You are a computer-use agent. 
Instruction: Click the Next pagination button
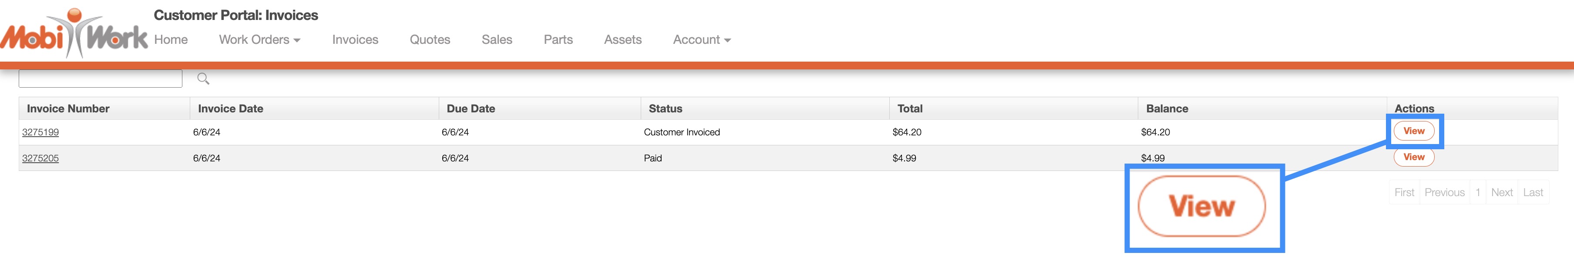pos(1501,192)
